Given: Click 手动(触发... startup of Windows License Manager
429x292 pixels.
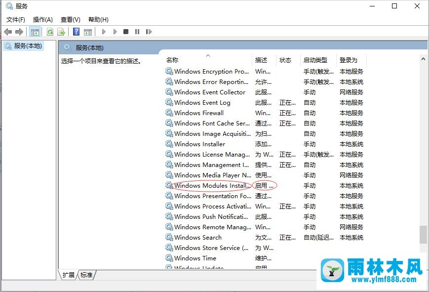Looking at the screenshot, I should (318, 155).
